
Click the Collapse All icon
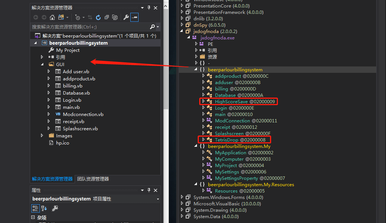tap(107, 17)
